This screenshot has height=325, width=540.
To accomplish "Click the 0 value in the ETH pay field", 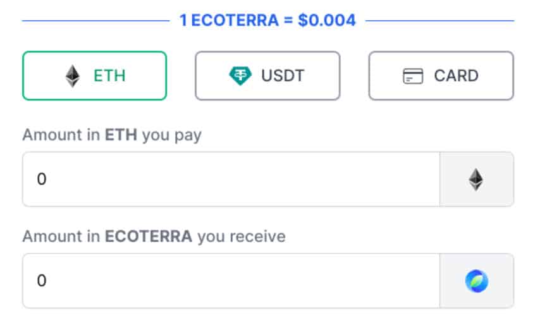I will pos(42,180).
